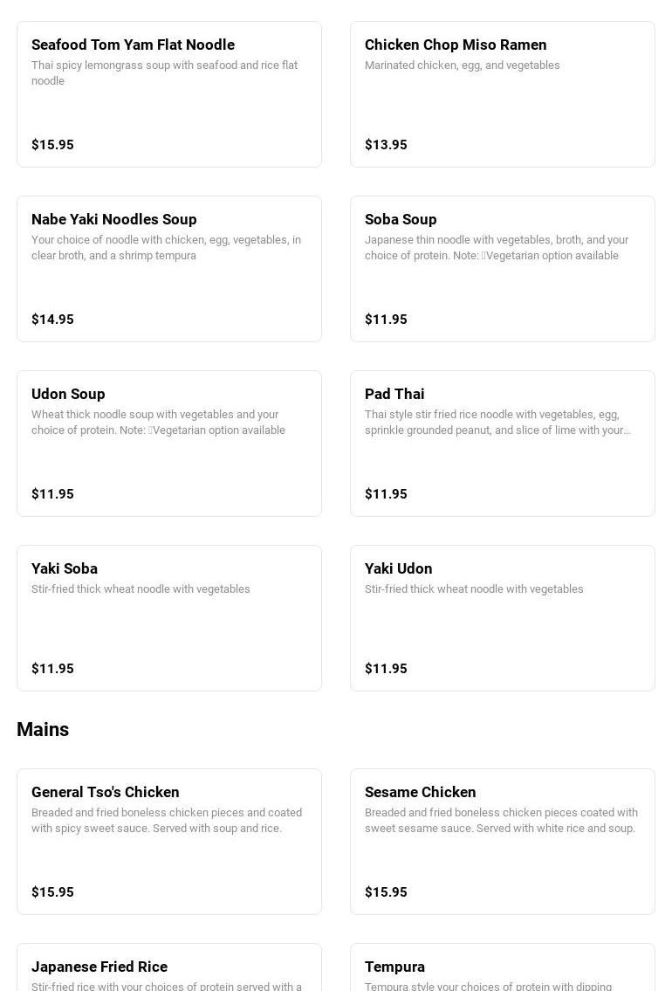Open the Nabe Yaki Noodles Soup item

point(168,269)
